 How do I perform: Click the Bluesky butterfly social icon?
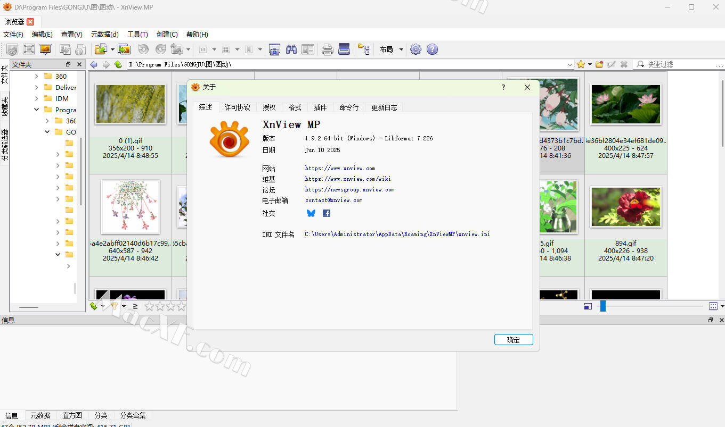click(311, 213)
